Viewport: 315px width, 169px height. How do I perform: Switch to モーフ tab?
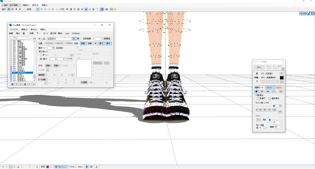pyautogui.click(x=46, y=33)
